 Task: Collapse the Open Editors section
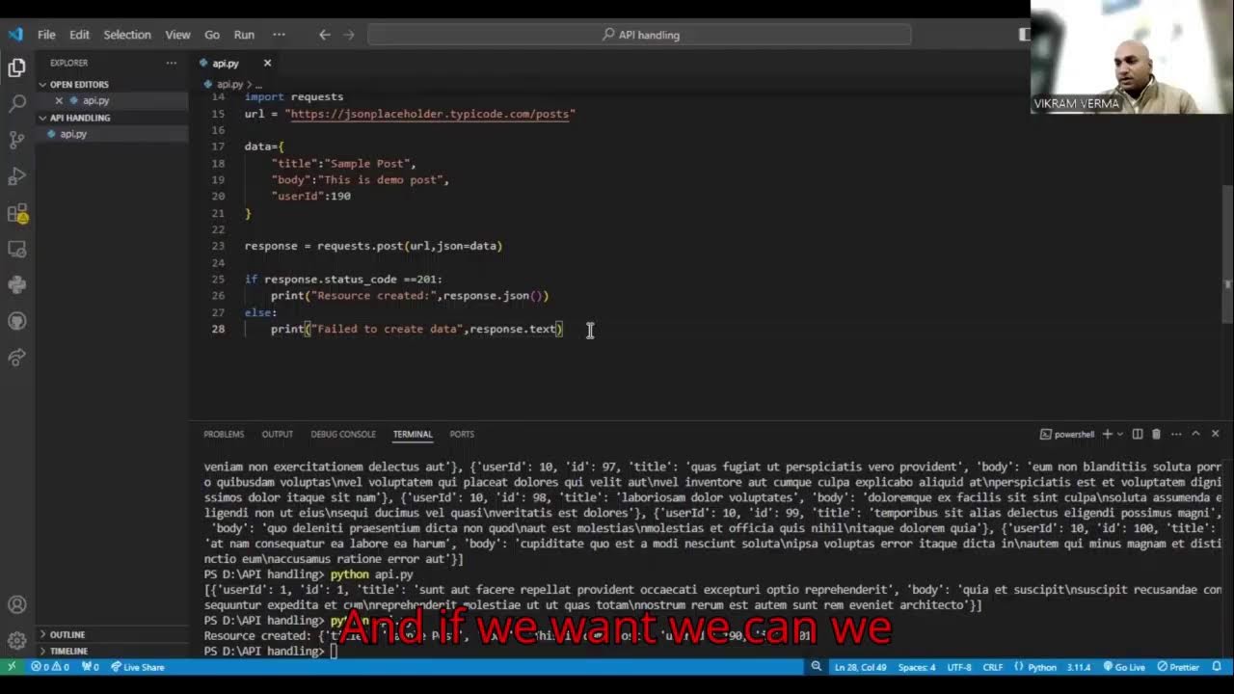pos(79,84)
